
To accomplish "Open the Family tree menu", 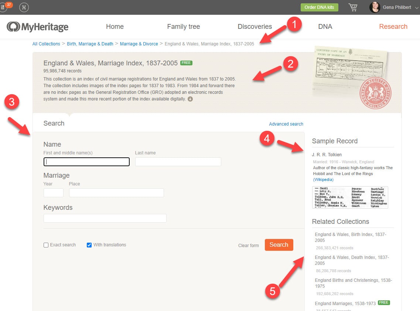I will [184, 27].
